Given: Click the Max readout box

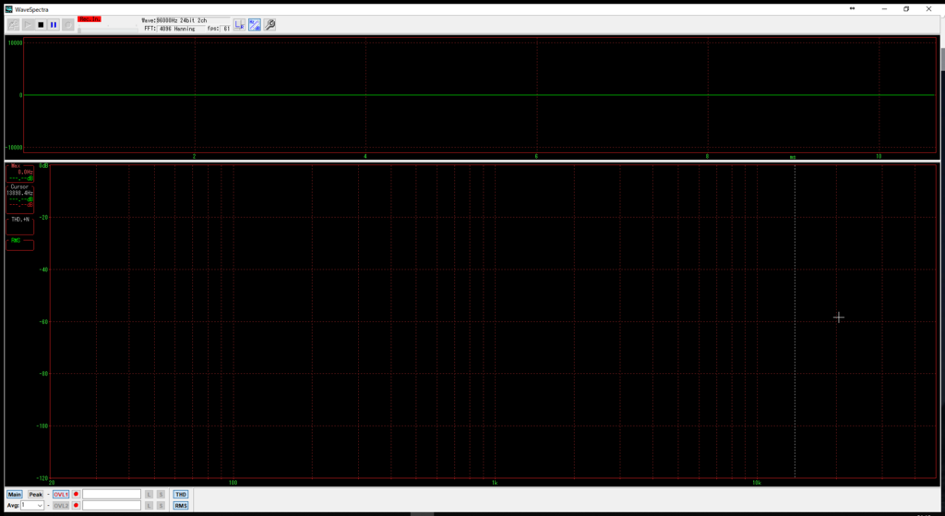Looking at the screenshot, I should pos(20,173).
